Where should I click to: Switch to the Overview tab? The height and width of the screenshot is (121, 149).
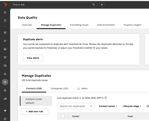27,25
